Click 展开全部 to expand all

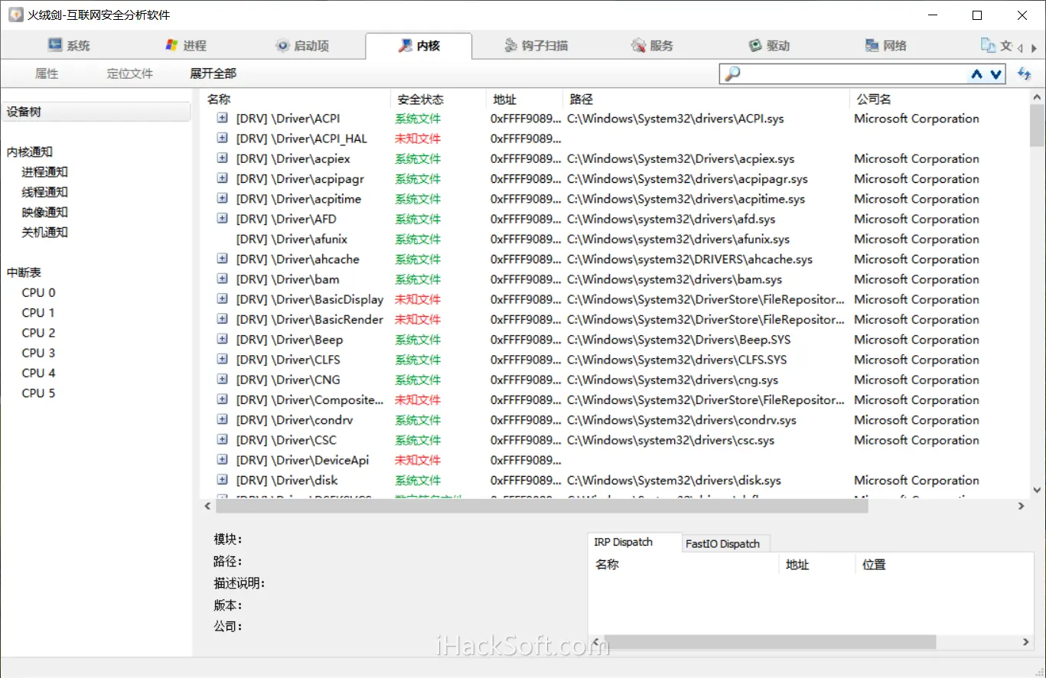click(213, 73)
